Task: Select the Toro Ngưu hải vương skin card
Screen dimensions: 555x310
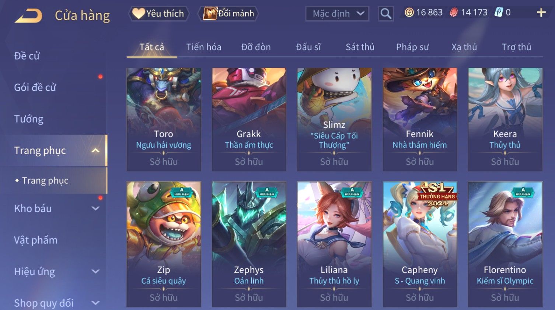Action: 164,119
